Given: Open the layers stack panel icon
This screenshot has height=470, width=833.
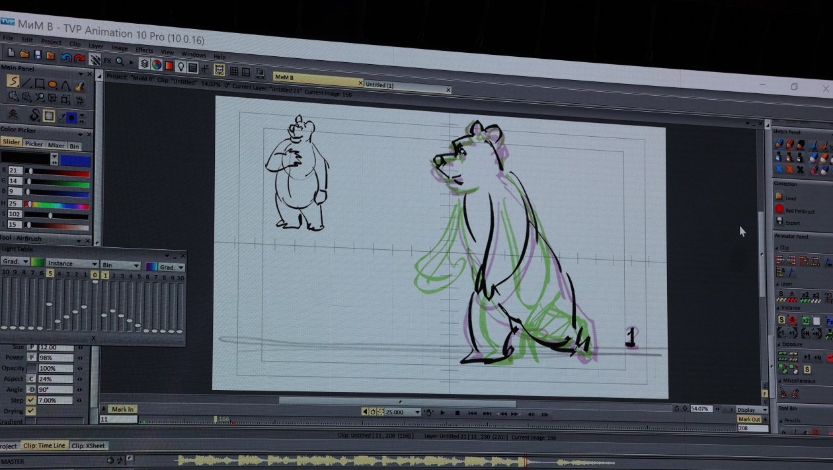Looking at the screenshot, I should point(143,63).
